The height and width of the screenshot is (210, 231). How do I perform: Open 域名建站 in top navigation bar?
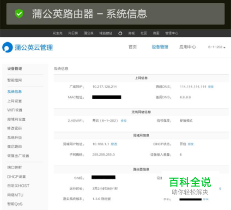[106, 33]
